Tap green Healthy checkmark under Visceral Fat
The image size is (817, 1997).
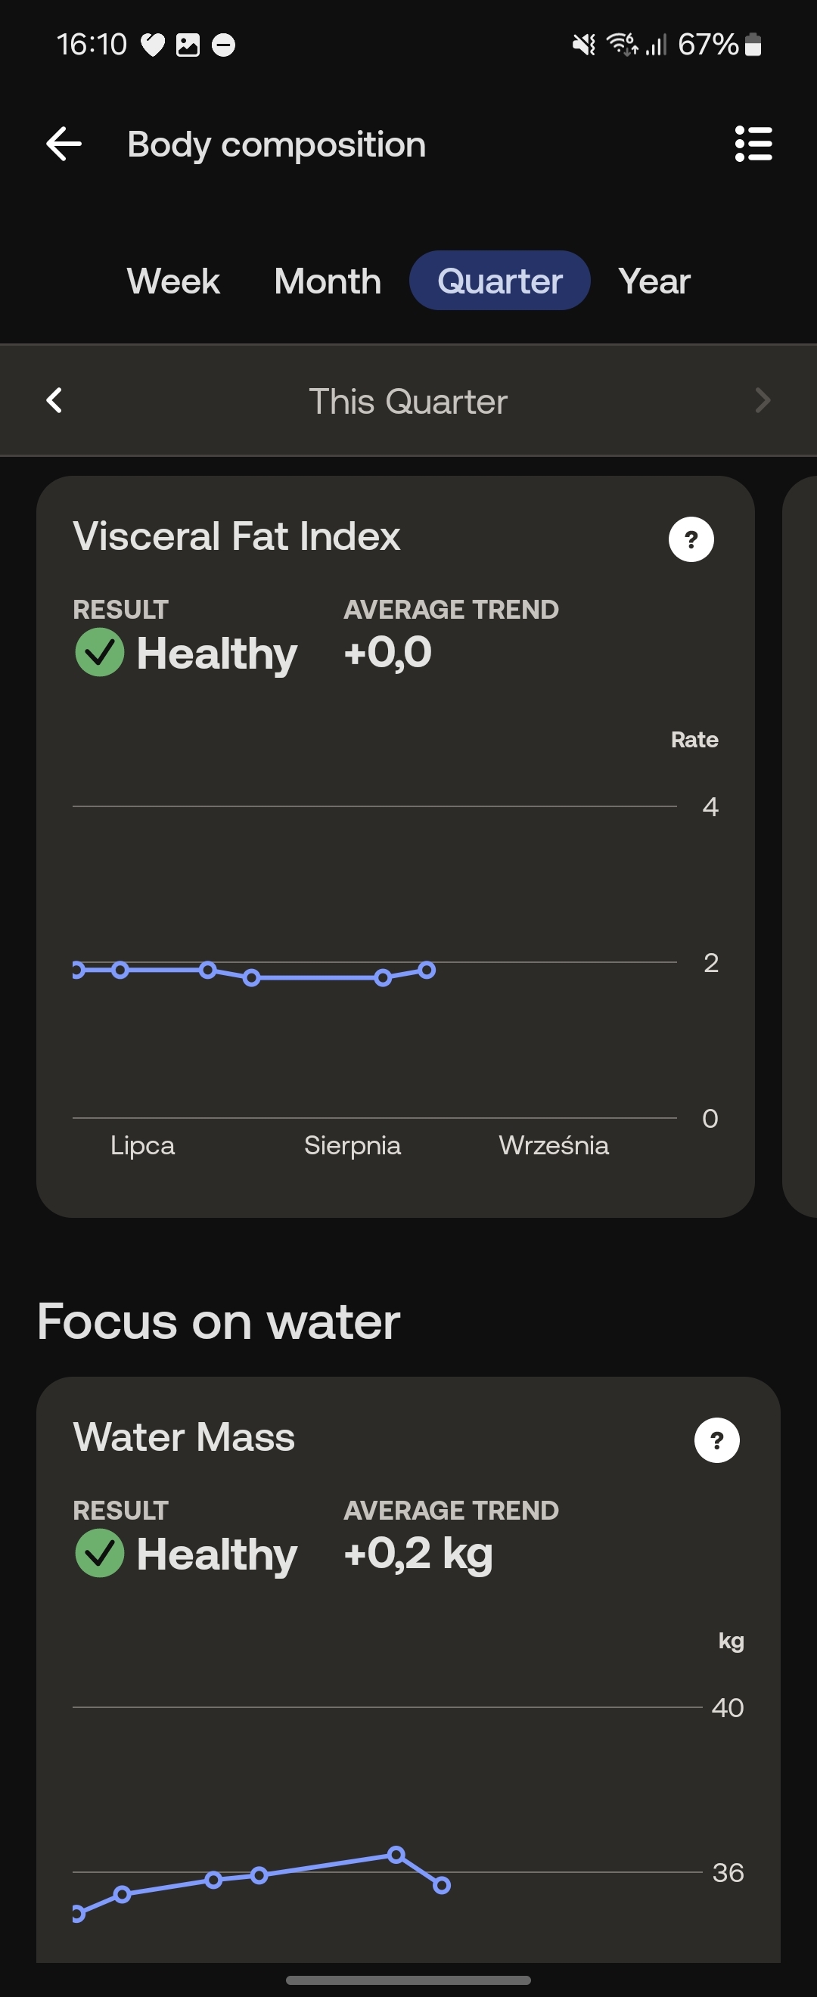tap(99, 653)
